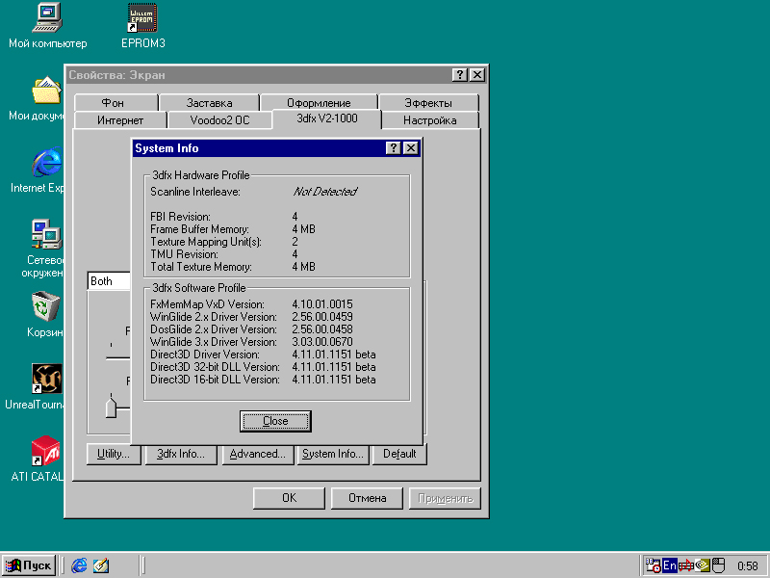Confirm with the OK button
This screenshot has height=578, width=770.
click(x=289, y=498)
